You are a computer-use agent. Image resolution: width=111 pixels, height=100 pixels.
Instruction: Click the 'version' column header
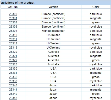(53, 7)
